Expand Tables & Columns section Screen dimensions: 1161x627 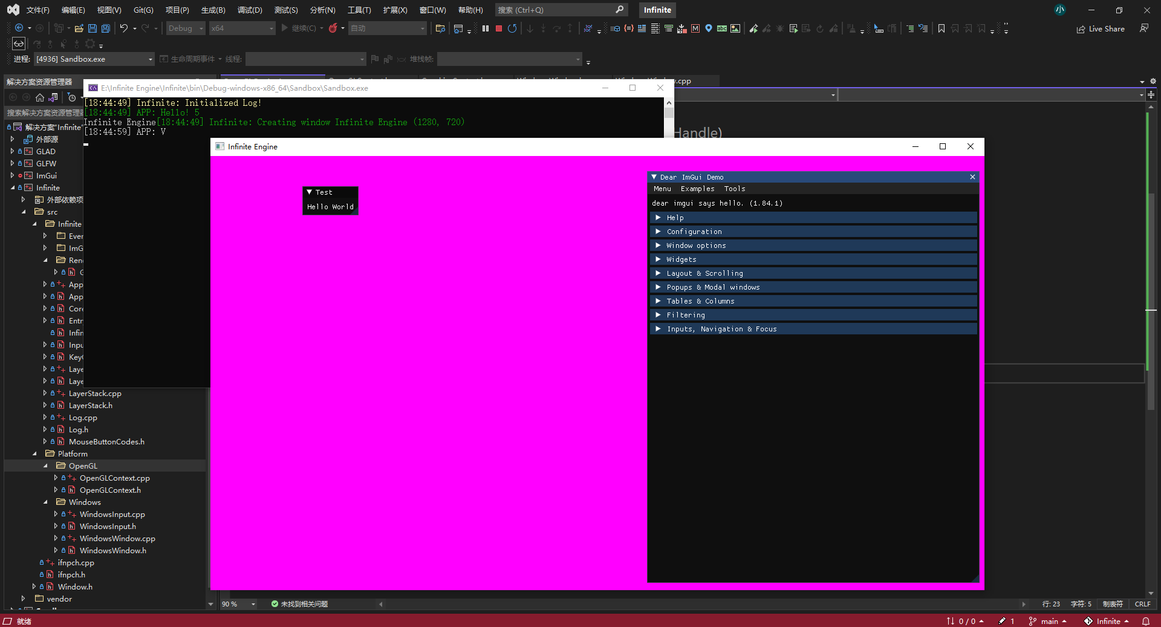pos(813,301)
